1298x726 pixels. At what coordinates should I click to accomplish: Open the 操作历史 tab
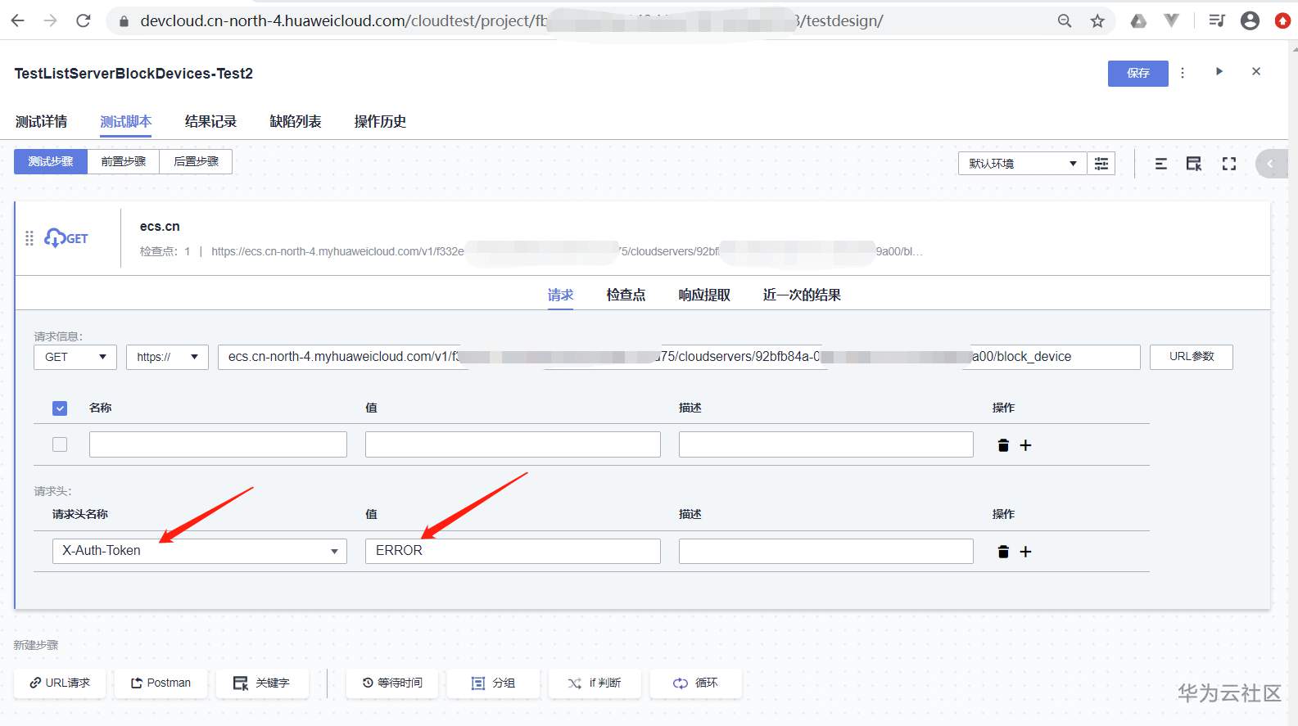point(380,122)
